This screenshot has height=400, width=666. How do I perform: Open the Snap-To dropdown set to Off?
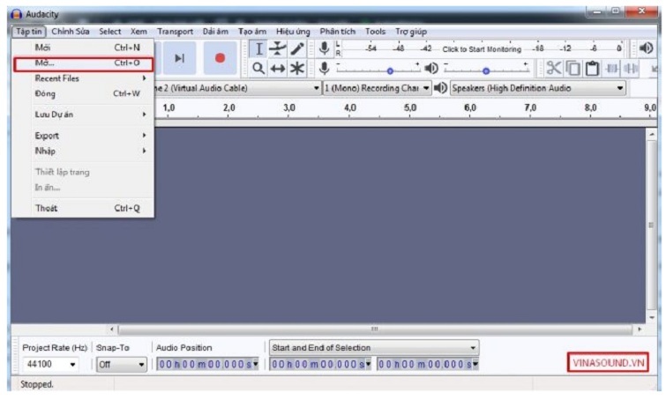tap(122, 364)
